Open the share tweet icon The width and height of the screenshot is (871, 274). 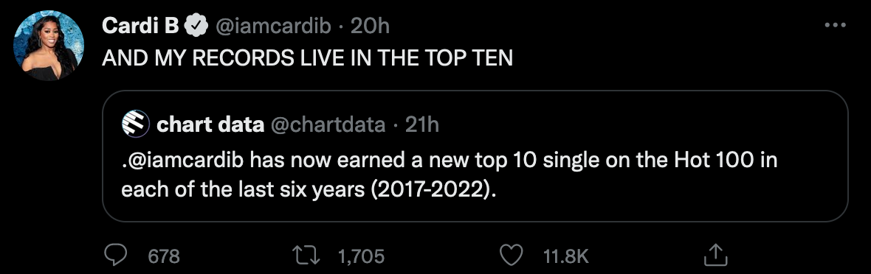[x=715, y=255]
